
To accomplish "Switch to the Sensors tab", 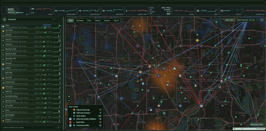I will point(107,20).
